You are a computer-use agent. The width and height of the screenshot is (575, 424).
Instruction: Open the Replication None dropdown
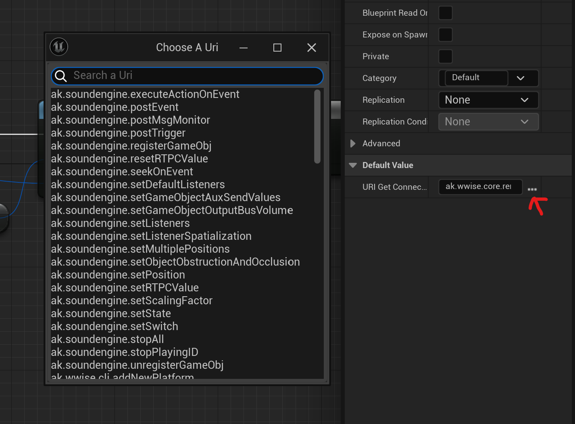(489, 100)
